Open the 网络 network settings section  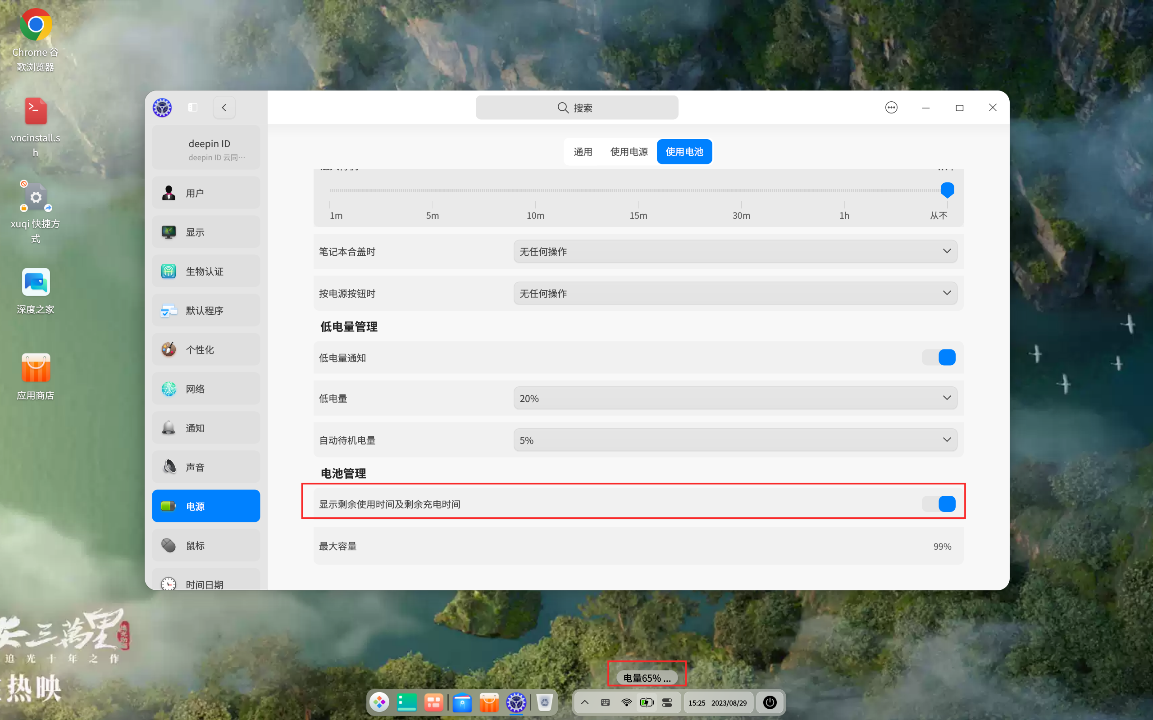coord(206,388)
